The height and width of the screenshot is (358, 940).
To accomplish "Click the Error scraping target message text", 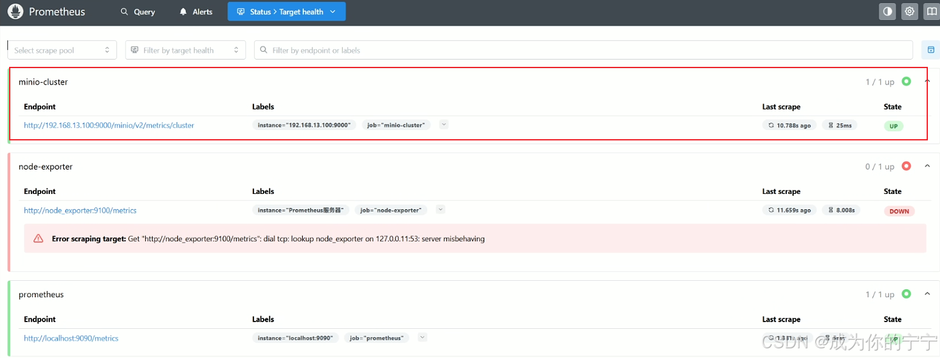I will (x=268, y=239).
